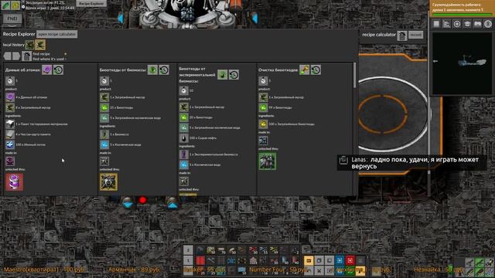Click green leaf icon at top-left corner
The image size is (495, 278).
tap(5, 5)
